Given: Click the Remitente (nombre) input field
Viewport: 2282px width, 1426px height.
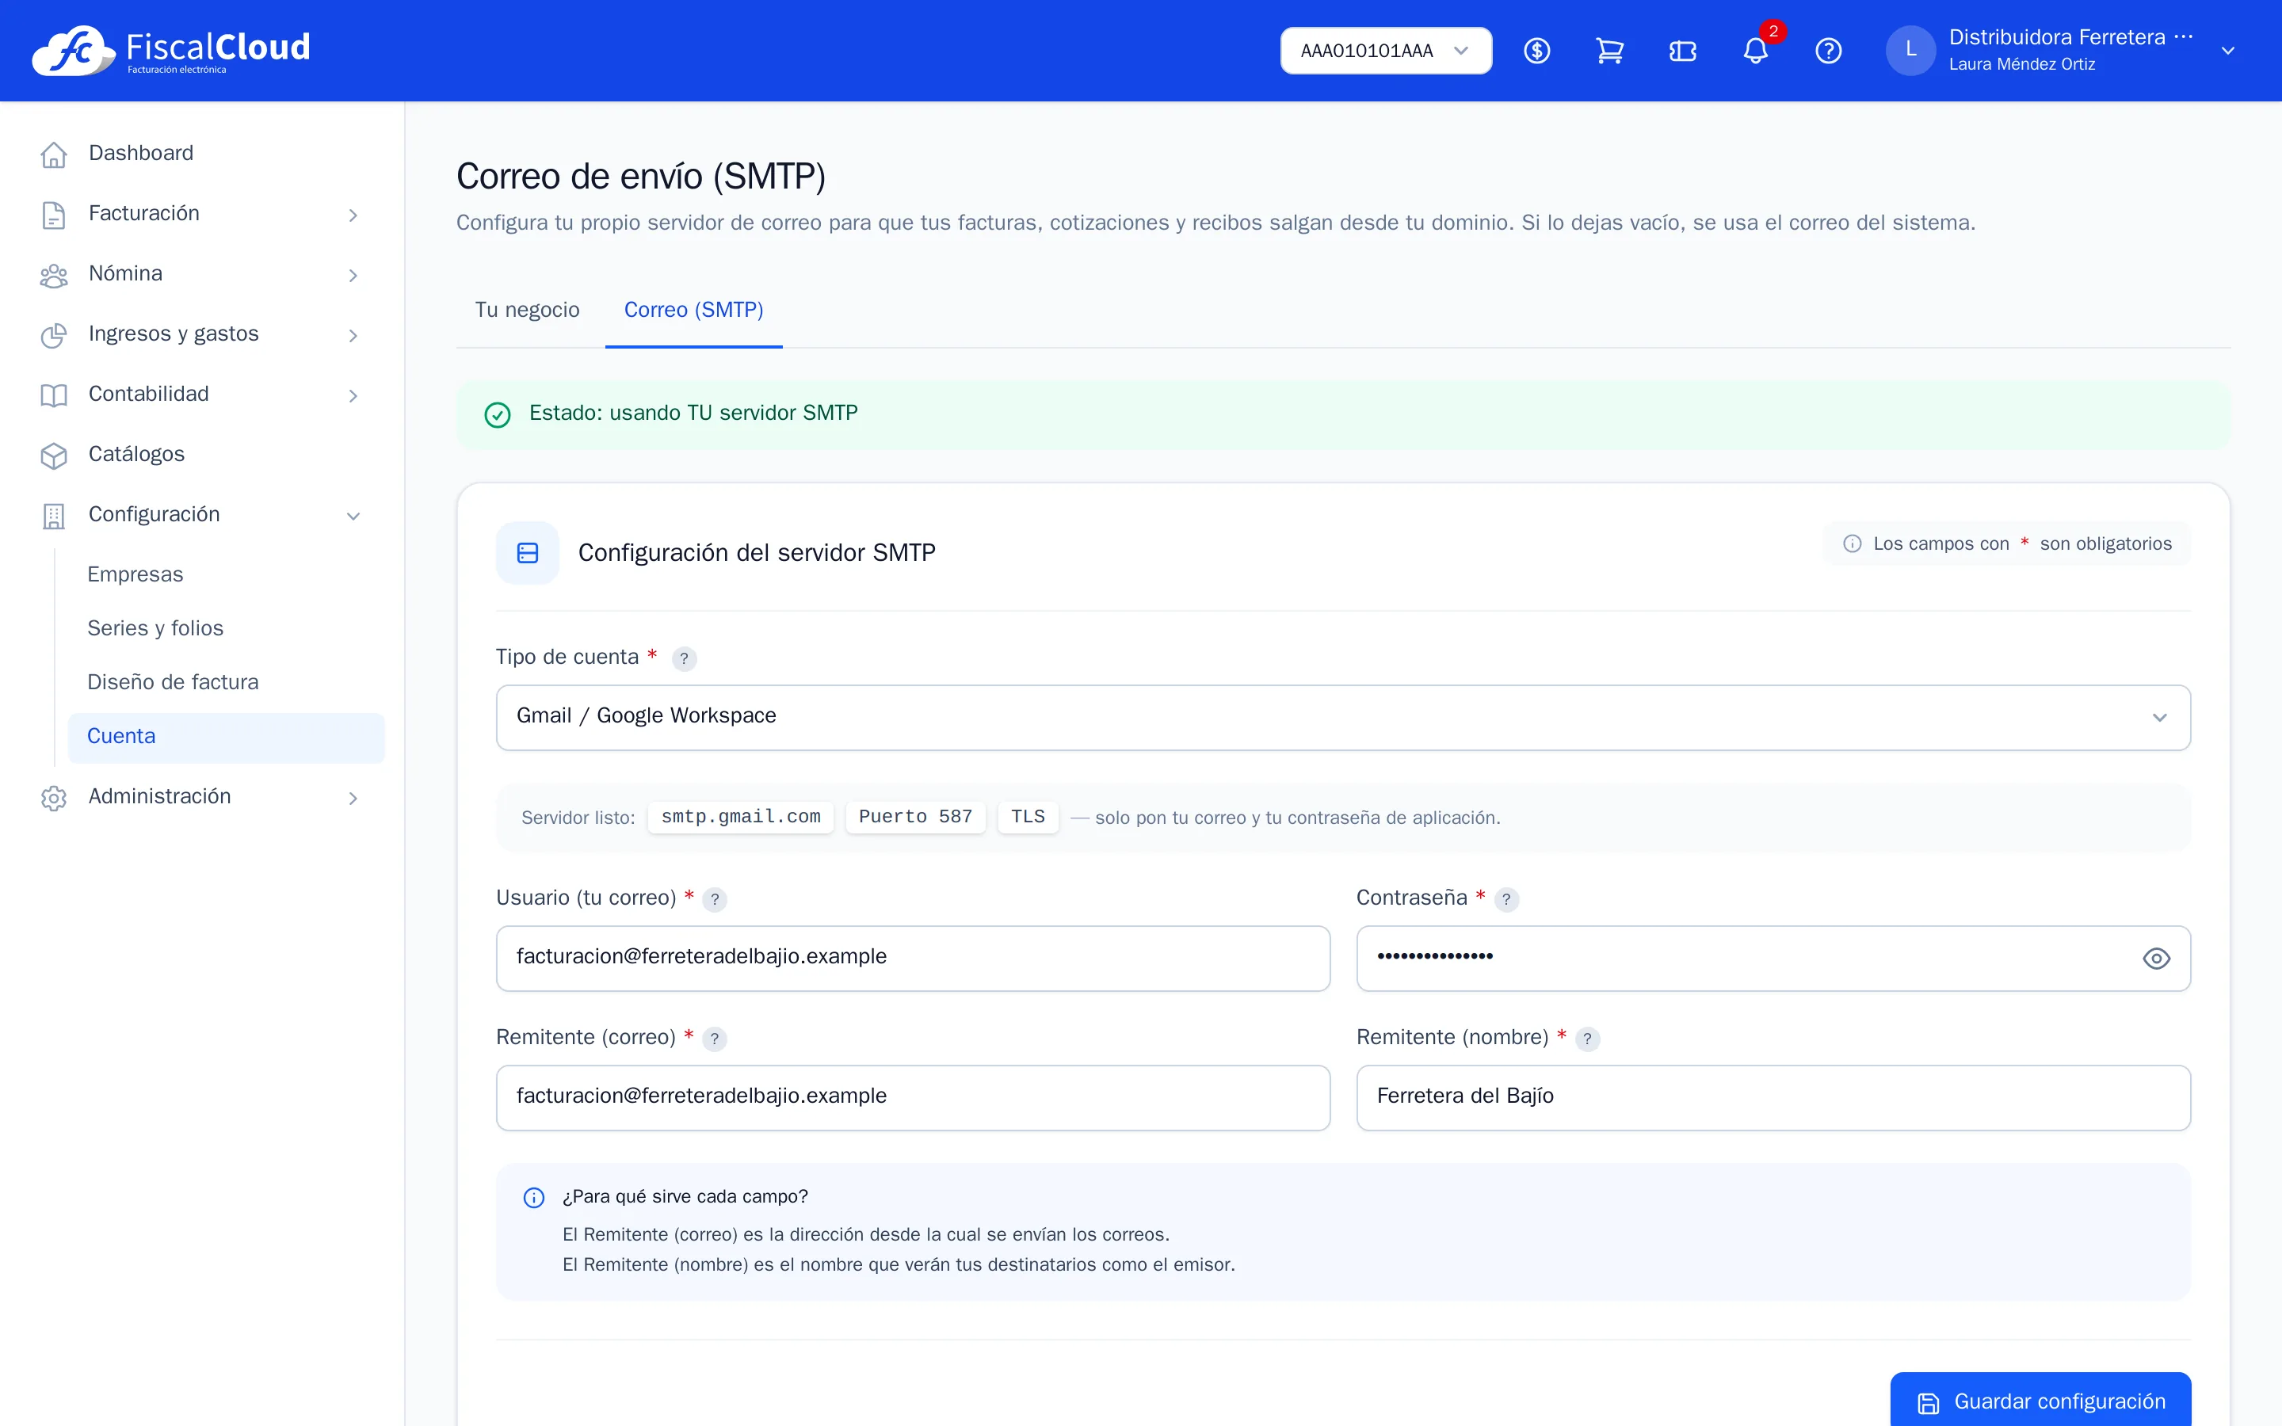Looking at the screenshot, I should point(1774,1098).
